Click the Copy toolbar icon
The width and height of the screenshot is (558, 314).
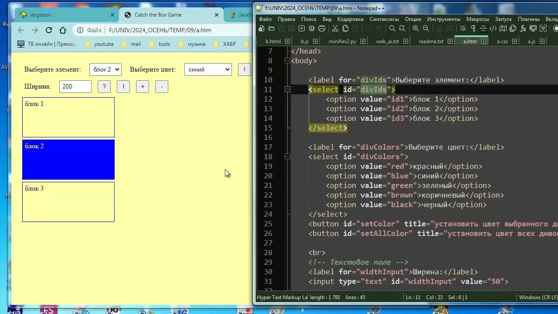click(345, 28)
